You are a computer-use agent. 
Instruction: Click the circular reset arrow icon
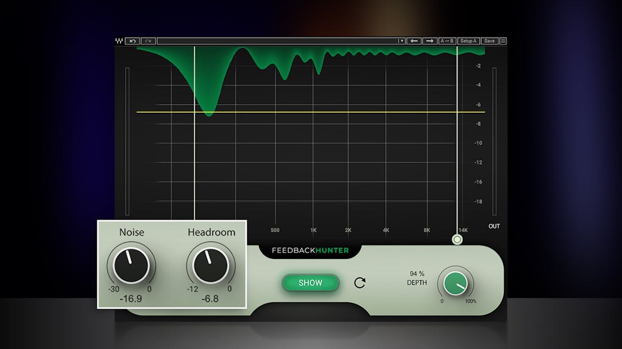pos(360,283)
